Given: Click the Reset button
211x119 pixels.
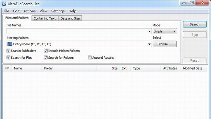Looking at the screenshot, I should click(x=194, y=61).
